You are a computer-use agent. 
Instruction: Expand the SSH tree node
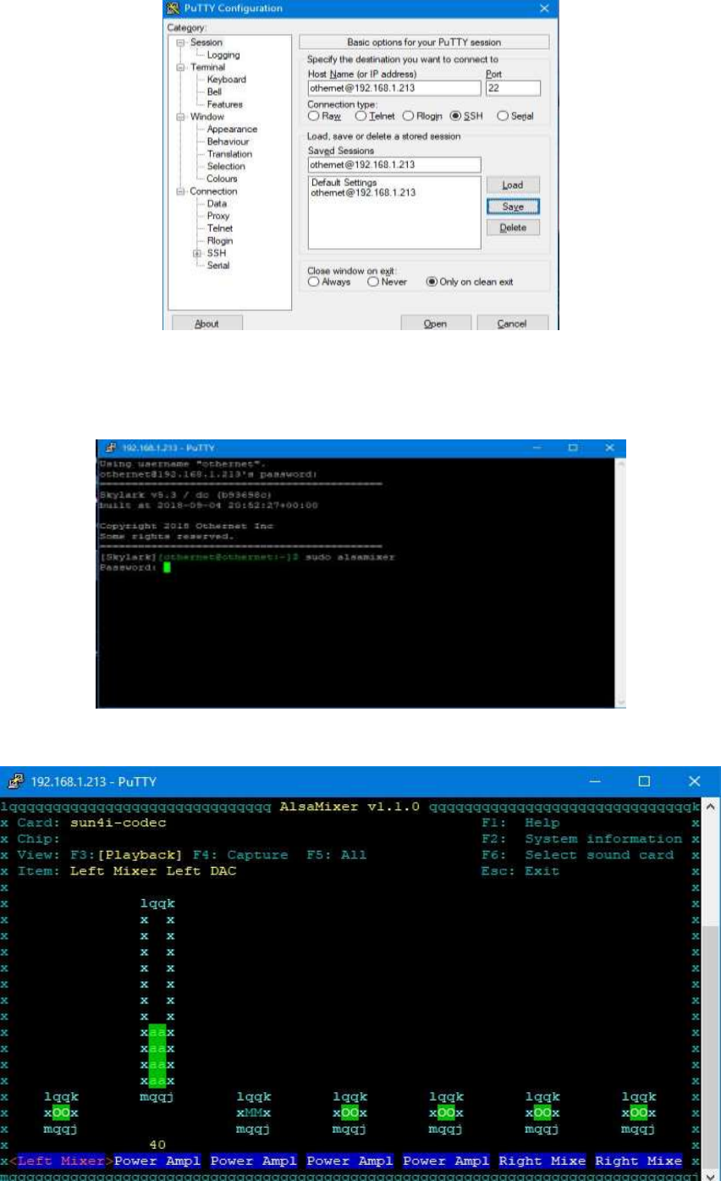tap(197, 253)
